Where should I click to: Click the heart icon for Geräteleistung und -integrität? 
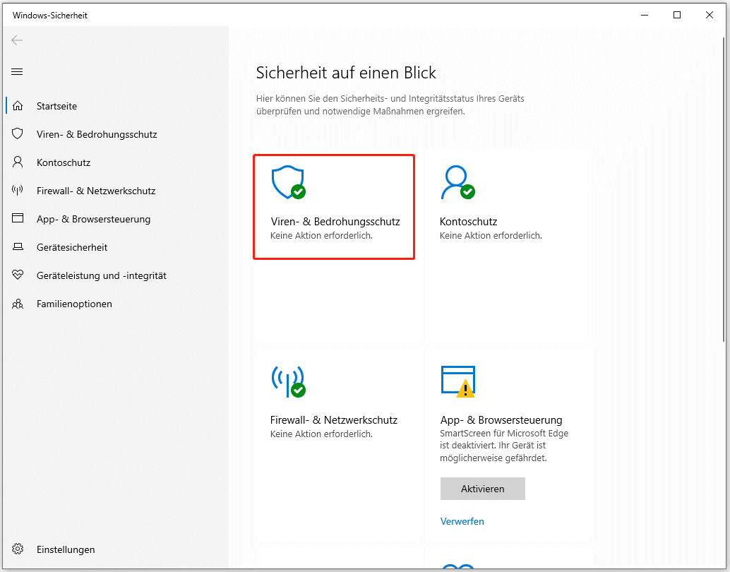click(x=18, y=275)
